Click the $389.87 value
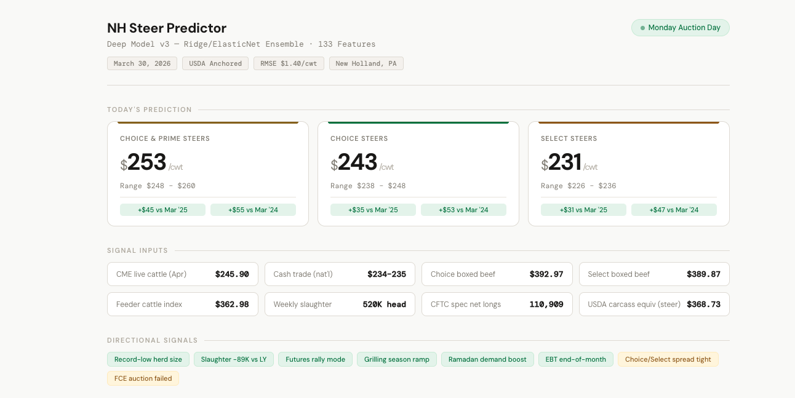The image size is (795, 398). [x=703, y=274]
